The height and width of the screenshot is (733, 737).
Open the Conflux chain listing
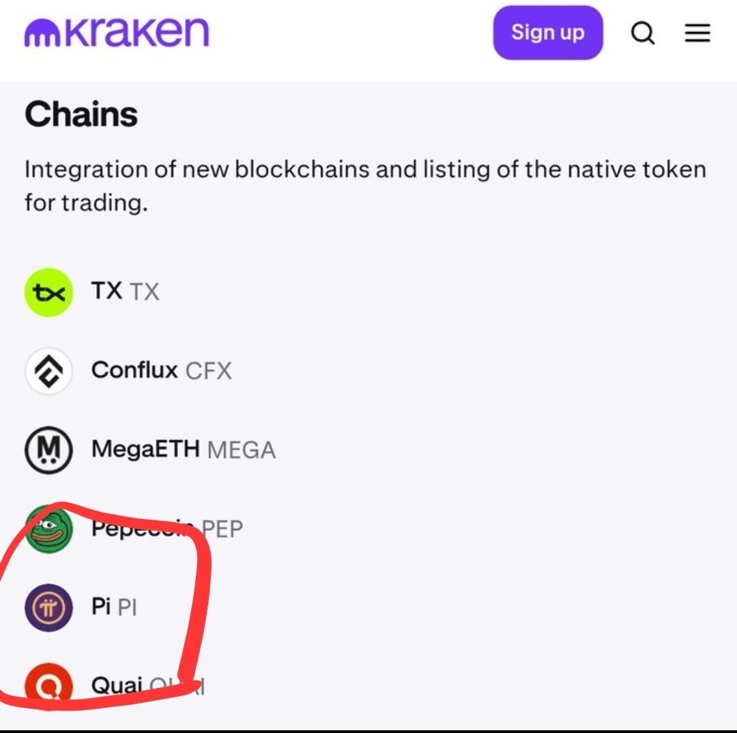(134, 370)
